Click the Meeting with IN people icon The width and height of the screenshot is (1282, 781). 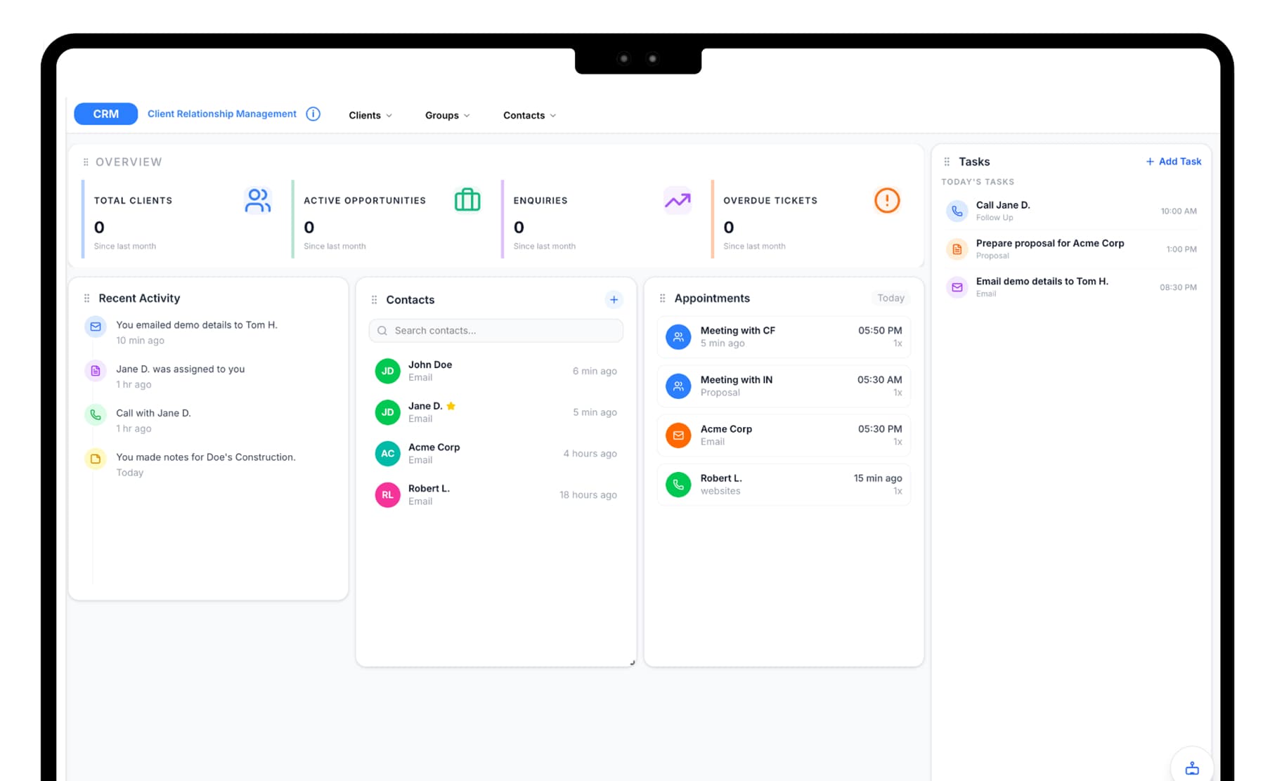(x=678, y=386)
